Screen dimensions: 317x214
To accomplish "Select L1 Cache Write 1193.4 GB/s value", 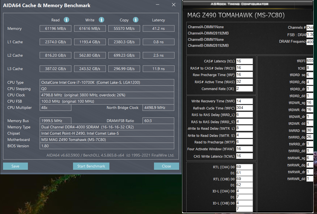I will pyautogui.click(x=90, y=42).
